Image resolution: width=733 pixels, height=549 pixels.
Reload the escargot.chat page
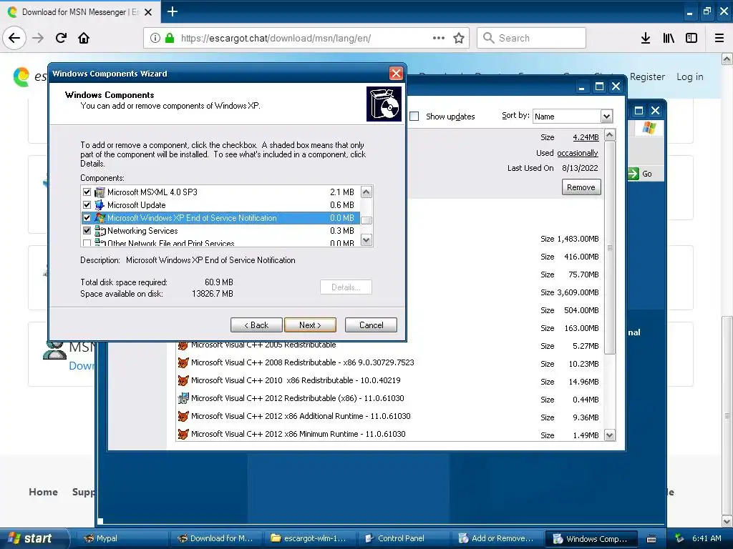point(61,38)
